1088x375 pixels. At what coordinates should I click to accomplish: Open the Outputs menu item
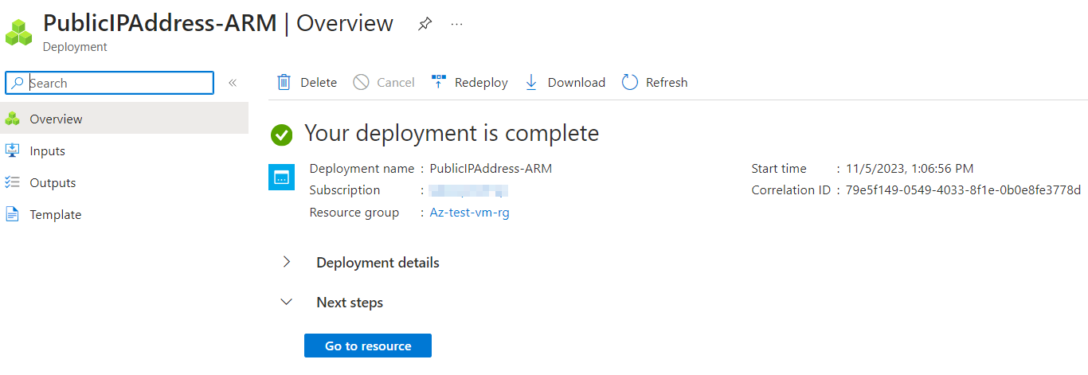pos(124,182)
